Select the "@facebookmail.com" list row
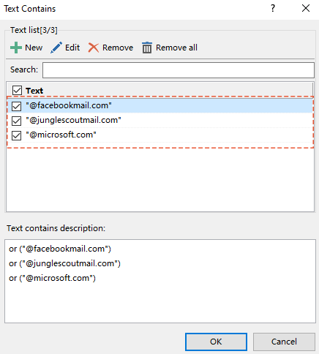The image size is (319, 354). 160,105
